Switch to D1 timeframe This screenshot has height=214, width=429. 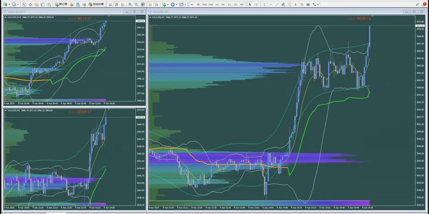229,4
